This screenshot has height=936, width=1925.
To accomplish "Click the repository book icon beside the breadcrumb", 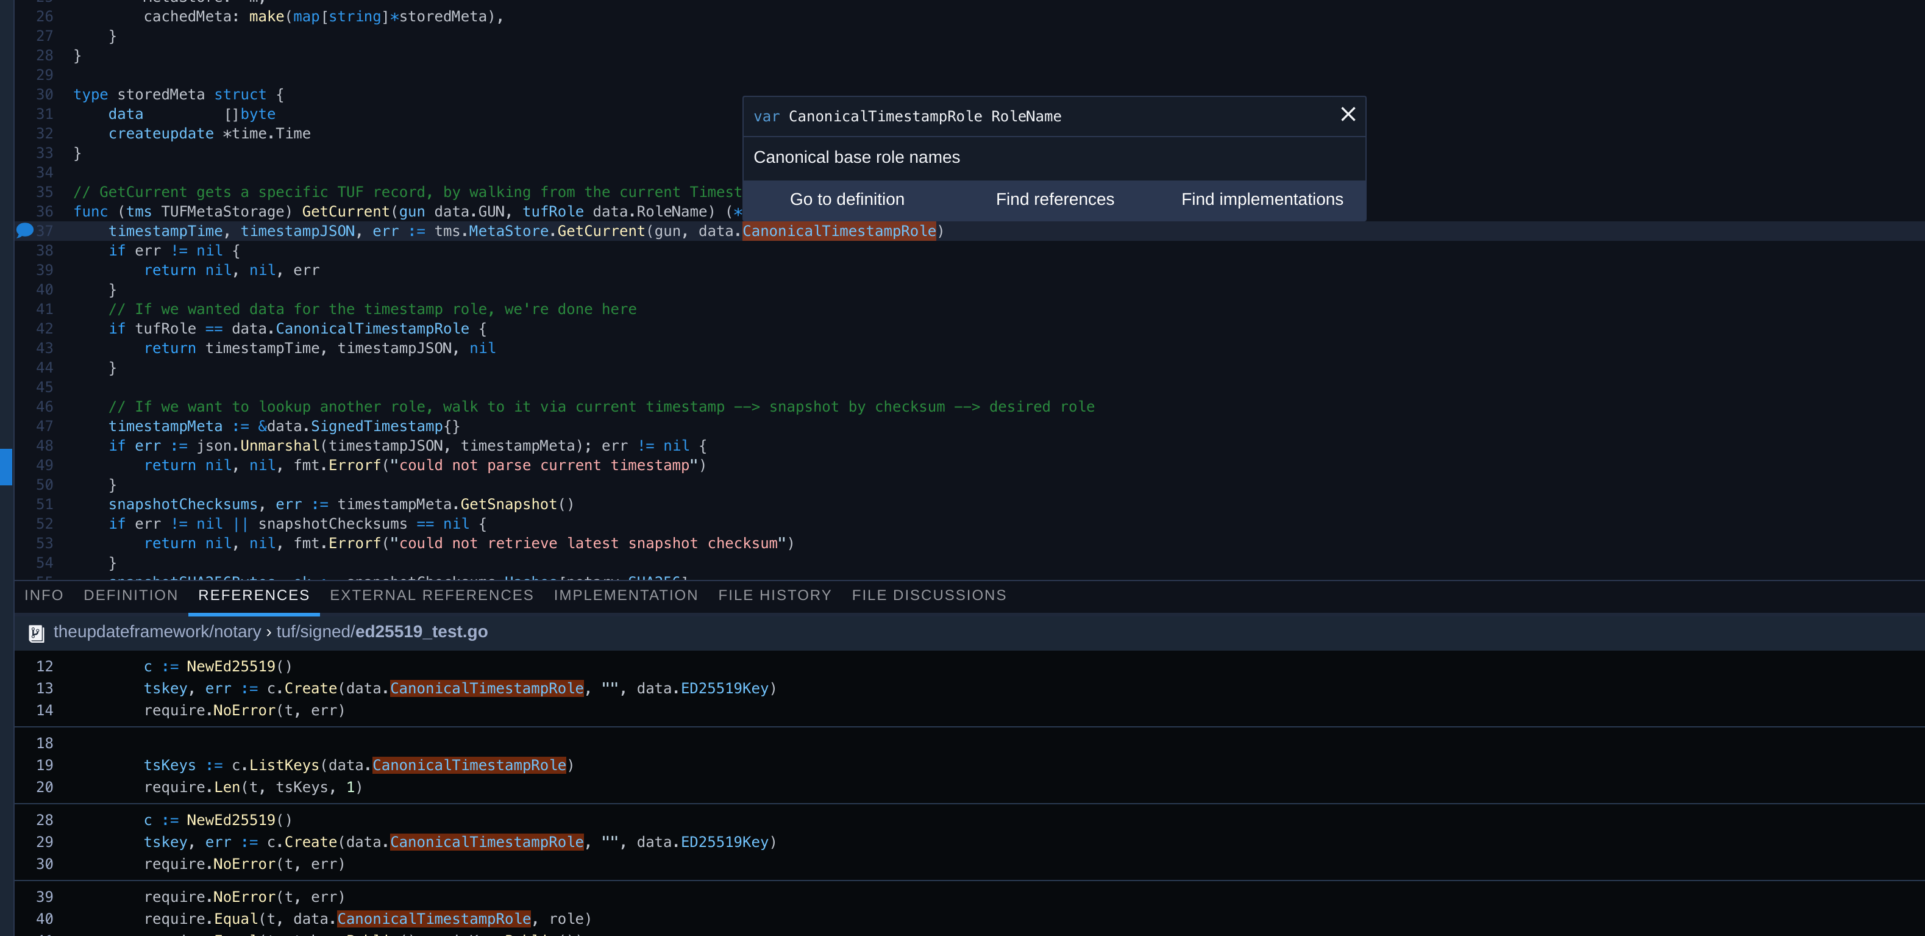I will 36,632.
